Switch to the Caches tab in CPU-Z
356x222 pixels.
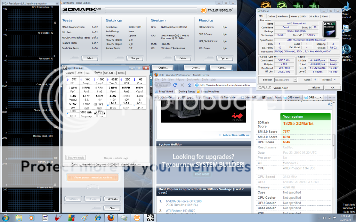click(271, 17)
